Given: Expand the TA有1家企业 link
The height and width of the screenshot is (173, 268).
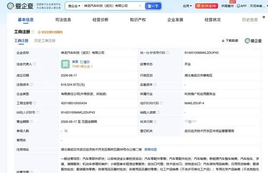Looking at the screenshot, I should click(83, 66).
